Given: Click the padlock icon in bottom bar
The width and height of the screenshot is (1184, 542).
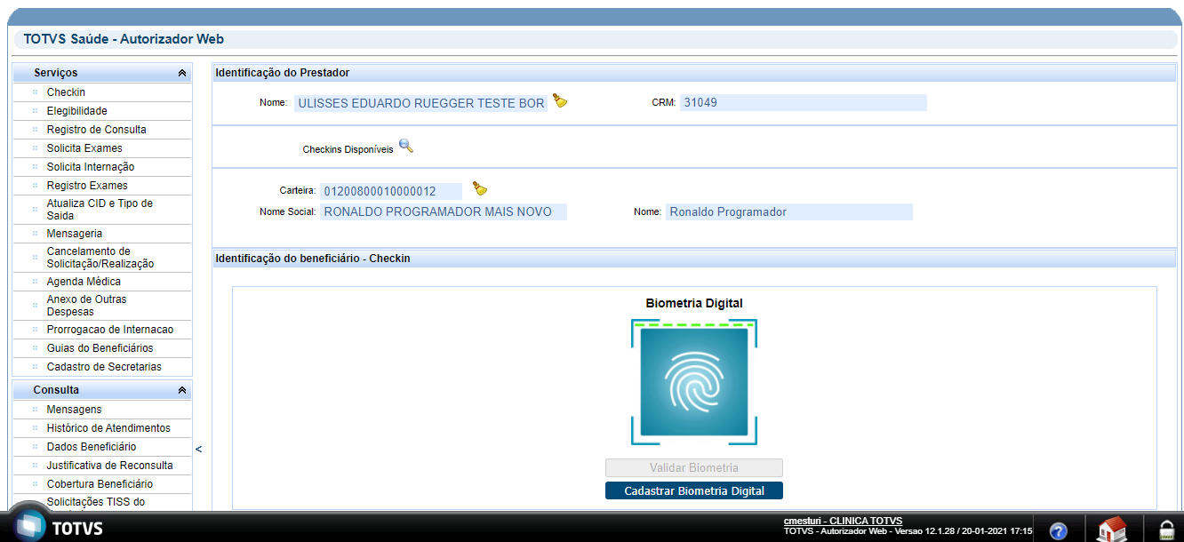Looking at the screenshot, I should (1166, 530).
